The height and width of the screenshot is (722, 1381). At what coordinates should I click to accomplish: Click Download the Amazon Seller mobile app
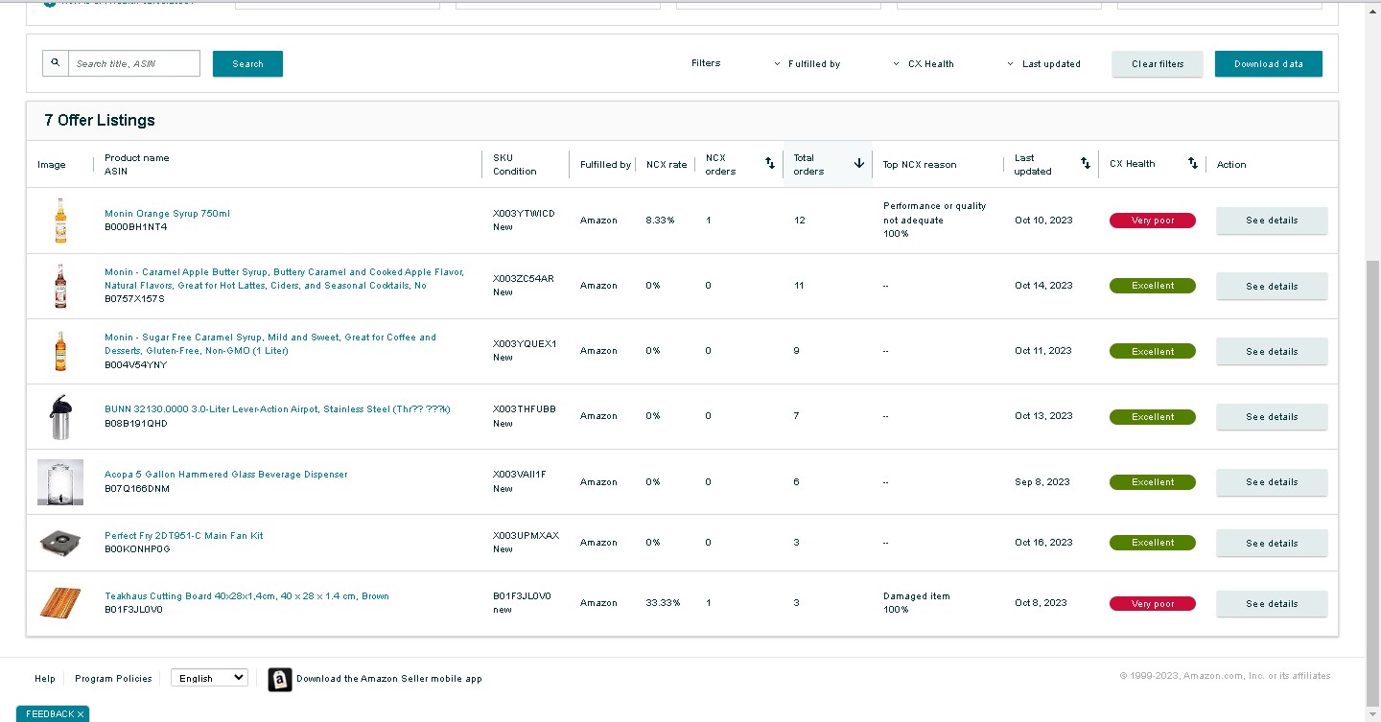389,679
